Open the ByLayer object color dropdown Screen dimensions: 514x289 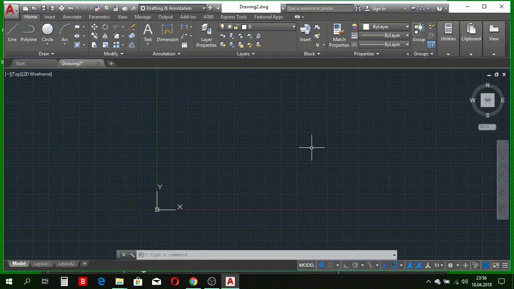click(x=384, y=26)
